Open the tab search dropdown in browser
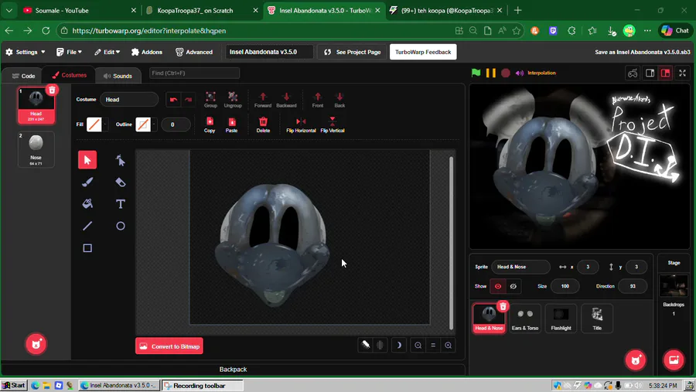 (9, 10)
